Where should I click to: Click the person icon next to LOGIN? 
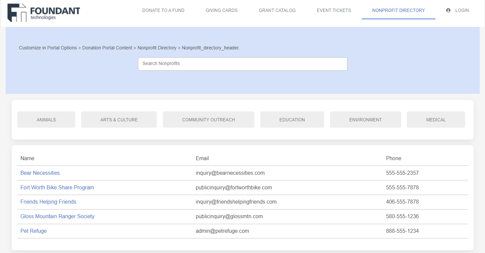pyautogui.click(x=448, y=10)
